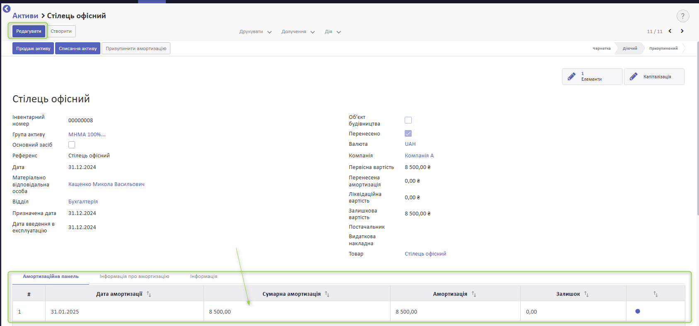Open the Елементи smart button
The width and height of the screenshot is (699, 326).
[592, 77]
